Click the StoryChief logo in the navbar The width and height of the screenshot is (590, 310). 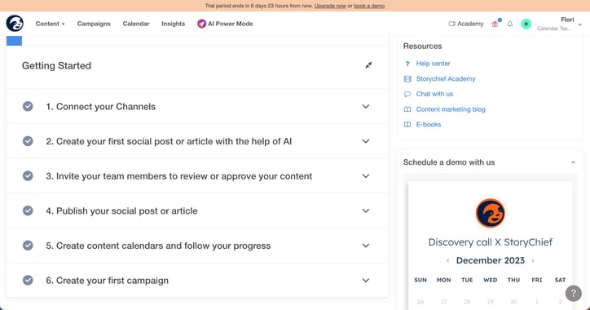tap(15, 24)
